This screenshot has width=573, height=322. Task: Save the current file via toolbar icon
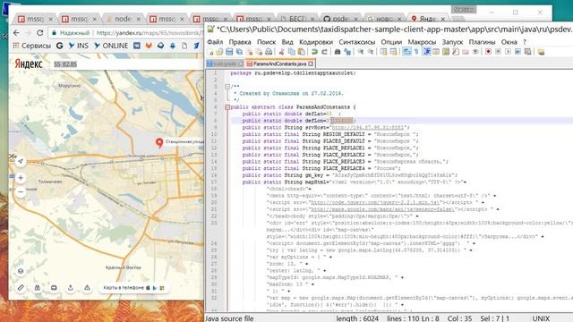[229, 52]
